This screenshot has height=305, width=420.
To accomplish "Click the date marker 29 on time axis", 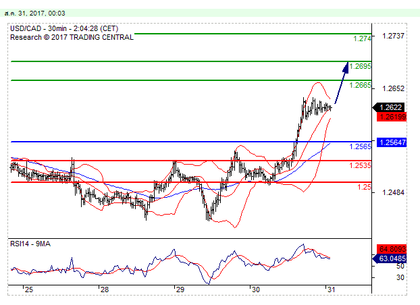I will pyautogui.click(x=180, y=289).
